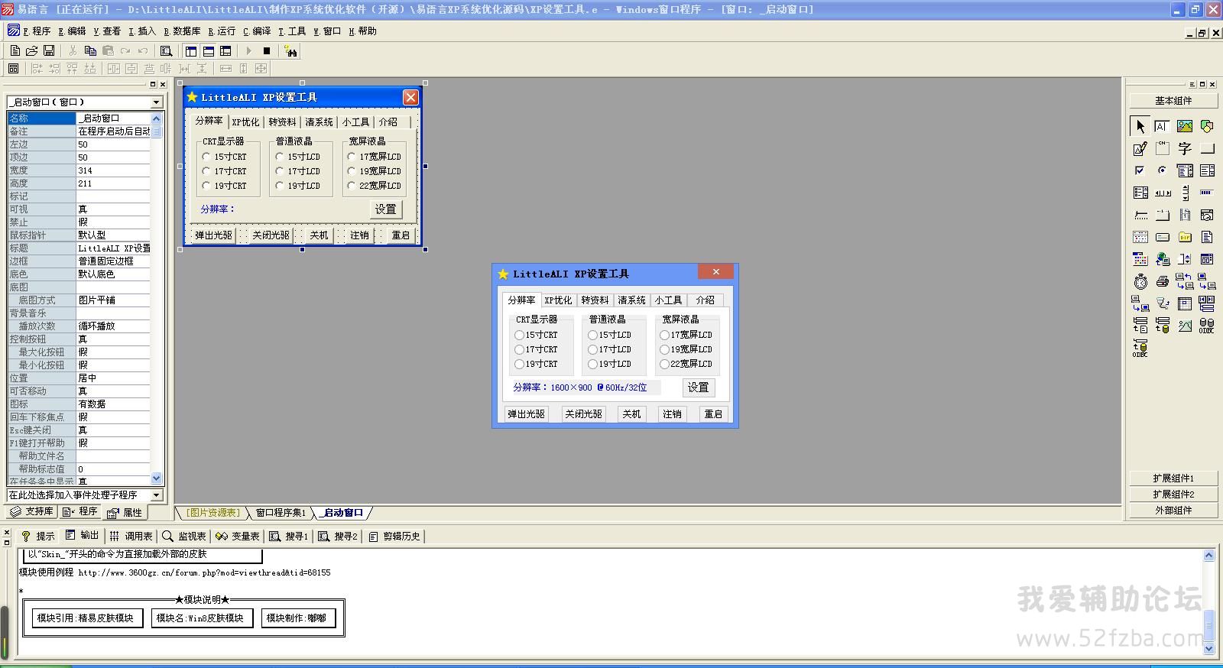
Task: Switch to 输出 tab in bottom panel
Action: 83,536
